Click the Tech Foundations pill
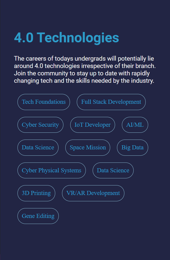The height and width of the screenshot is (260, 170). click(44, 102)
